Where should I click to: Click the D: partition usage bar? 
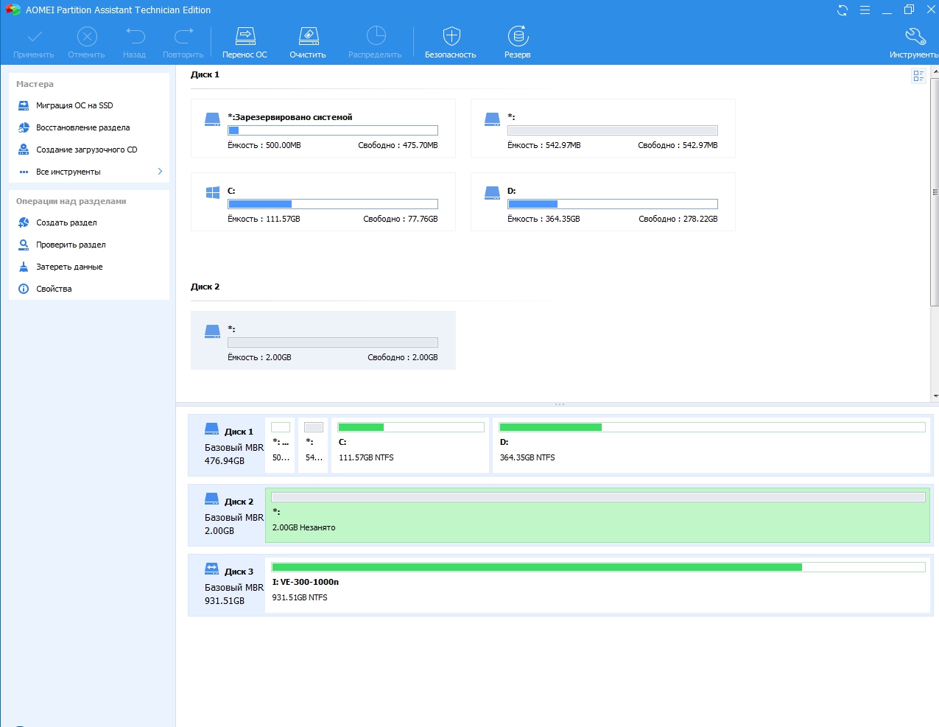click(612, 204)
